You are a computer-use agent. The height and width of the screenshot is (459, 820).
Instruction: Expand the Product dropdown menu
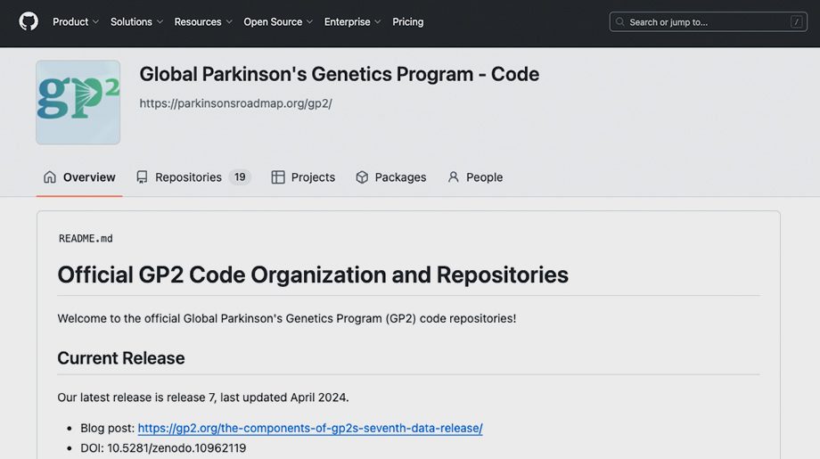pos(76,22)
